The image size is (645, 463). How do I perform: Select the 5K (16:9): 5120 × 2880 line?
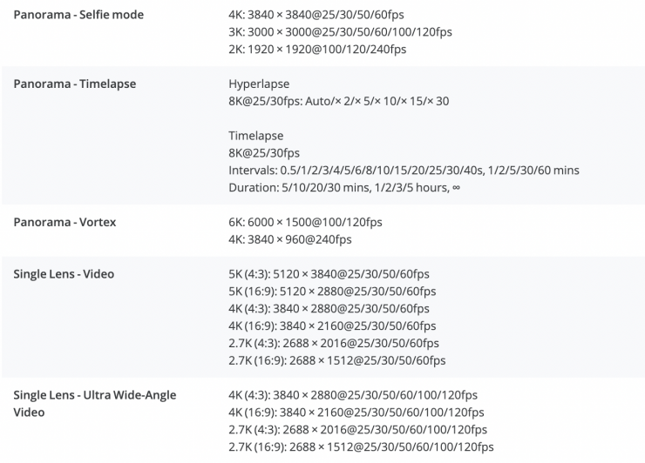[x=332, y=292]
